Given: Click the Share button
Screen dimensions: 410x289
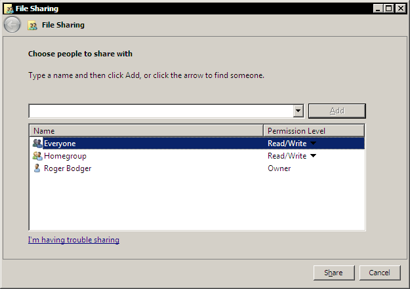Looking at the screenshot, I should tap(333, 273).
